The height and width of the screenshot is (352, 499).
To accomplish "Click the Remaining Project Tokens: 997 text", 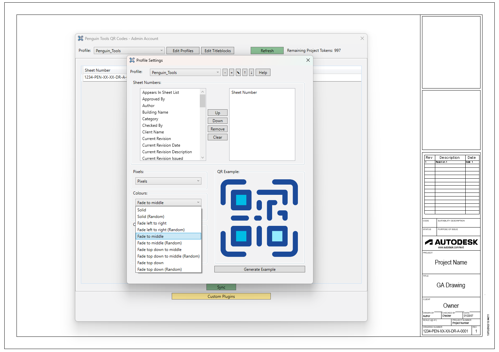I will (x=314, y=51).
